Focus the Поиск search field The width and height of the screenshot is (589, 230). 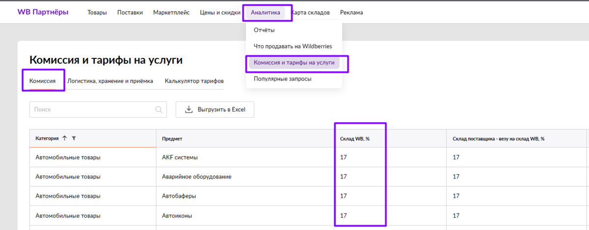(98, 110)
